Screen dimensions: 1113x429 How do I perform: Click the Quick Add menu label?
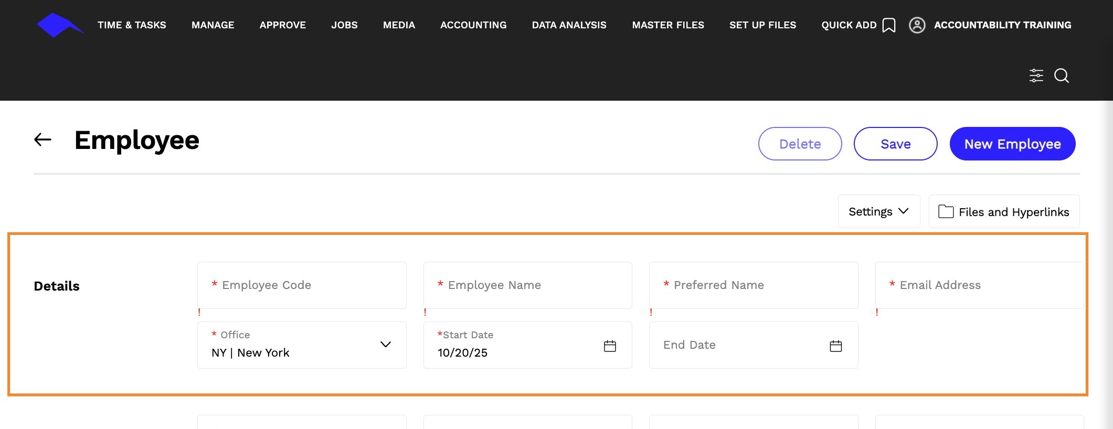[849, 25]
